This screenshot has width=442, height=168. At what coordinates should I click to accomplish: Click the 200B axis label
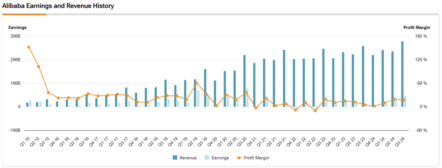pyautogui.click(x=15, y=60)
